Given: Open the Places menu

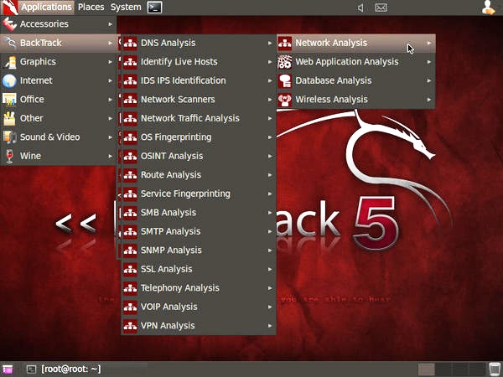Looking at the screenshot, I should pyautogui.click(x=91, y=7).
